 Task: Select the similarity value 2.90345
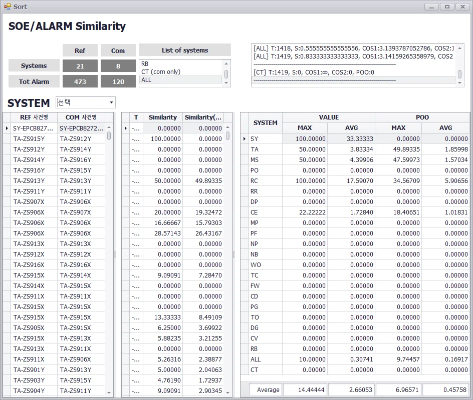pyautogui.click(x=203, y=390)
